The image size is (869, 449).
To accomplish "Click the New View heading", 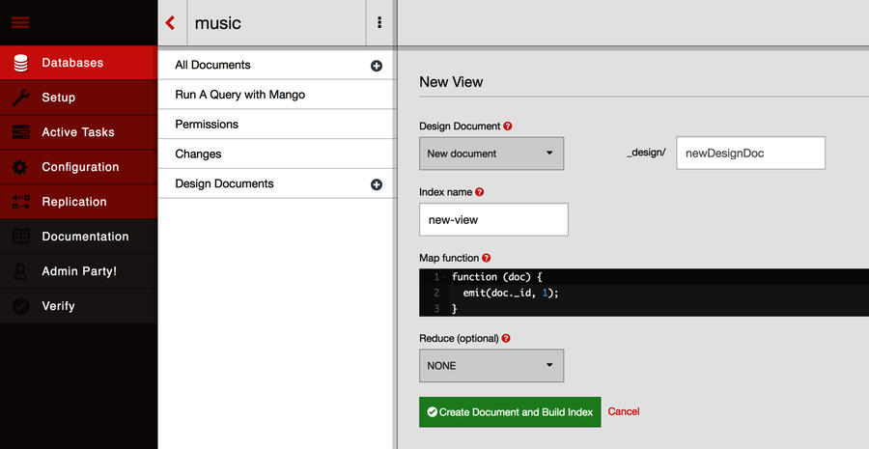I will point(451,82).
